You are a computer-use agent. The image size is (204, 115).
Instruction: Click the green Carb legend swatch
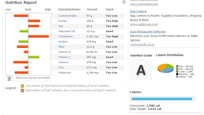click(177, 72)
